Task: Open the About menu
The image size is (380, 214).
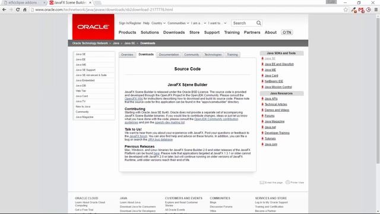Action: click(x=271, y=32)
